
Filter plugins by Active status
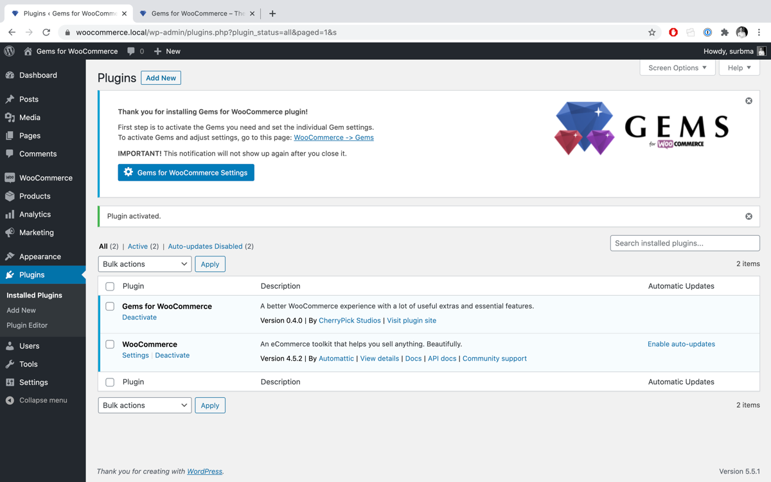(137, 246)
